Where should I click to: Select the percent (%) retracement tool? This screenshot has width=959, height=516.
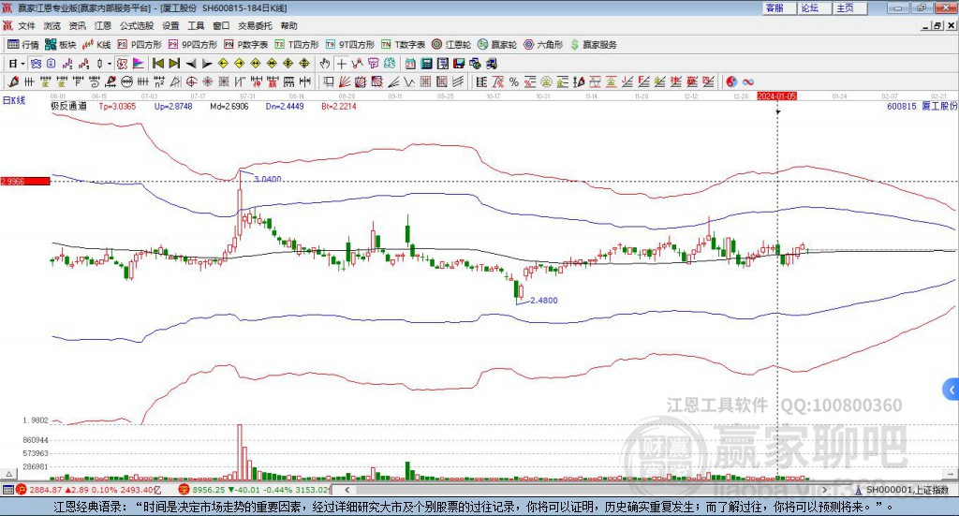[x=514, y=81]
